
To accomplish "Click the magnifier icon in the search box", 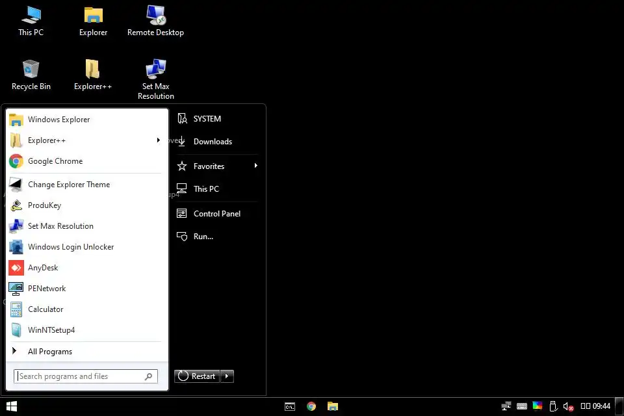I will pos(148,376).
